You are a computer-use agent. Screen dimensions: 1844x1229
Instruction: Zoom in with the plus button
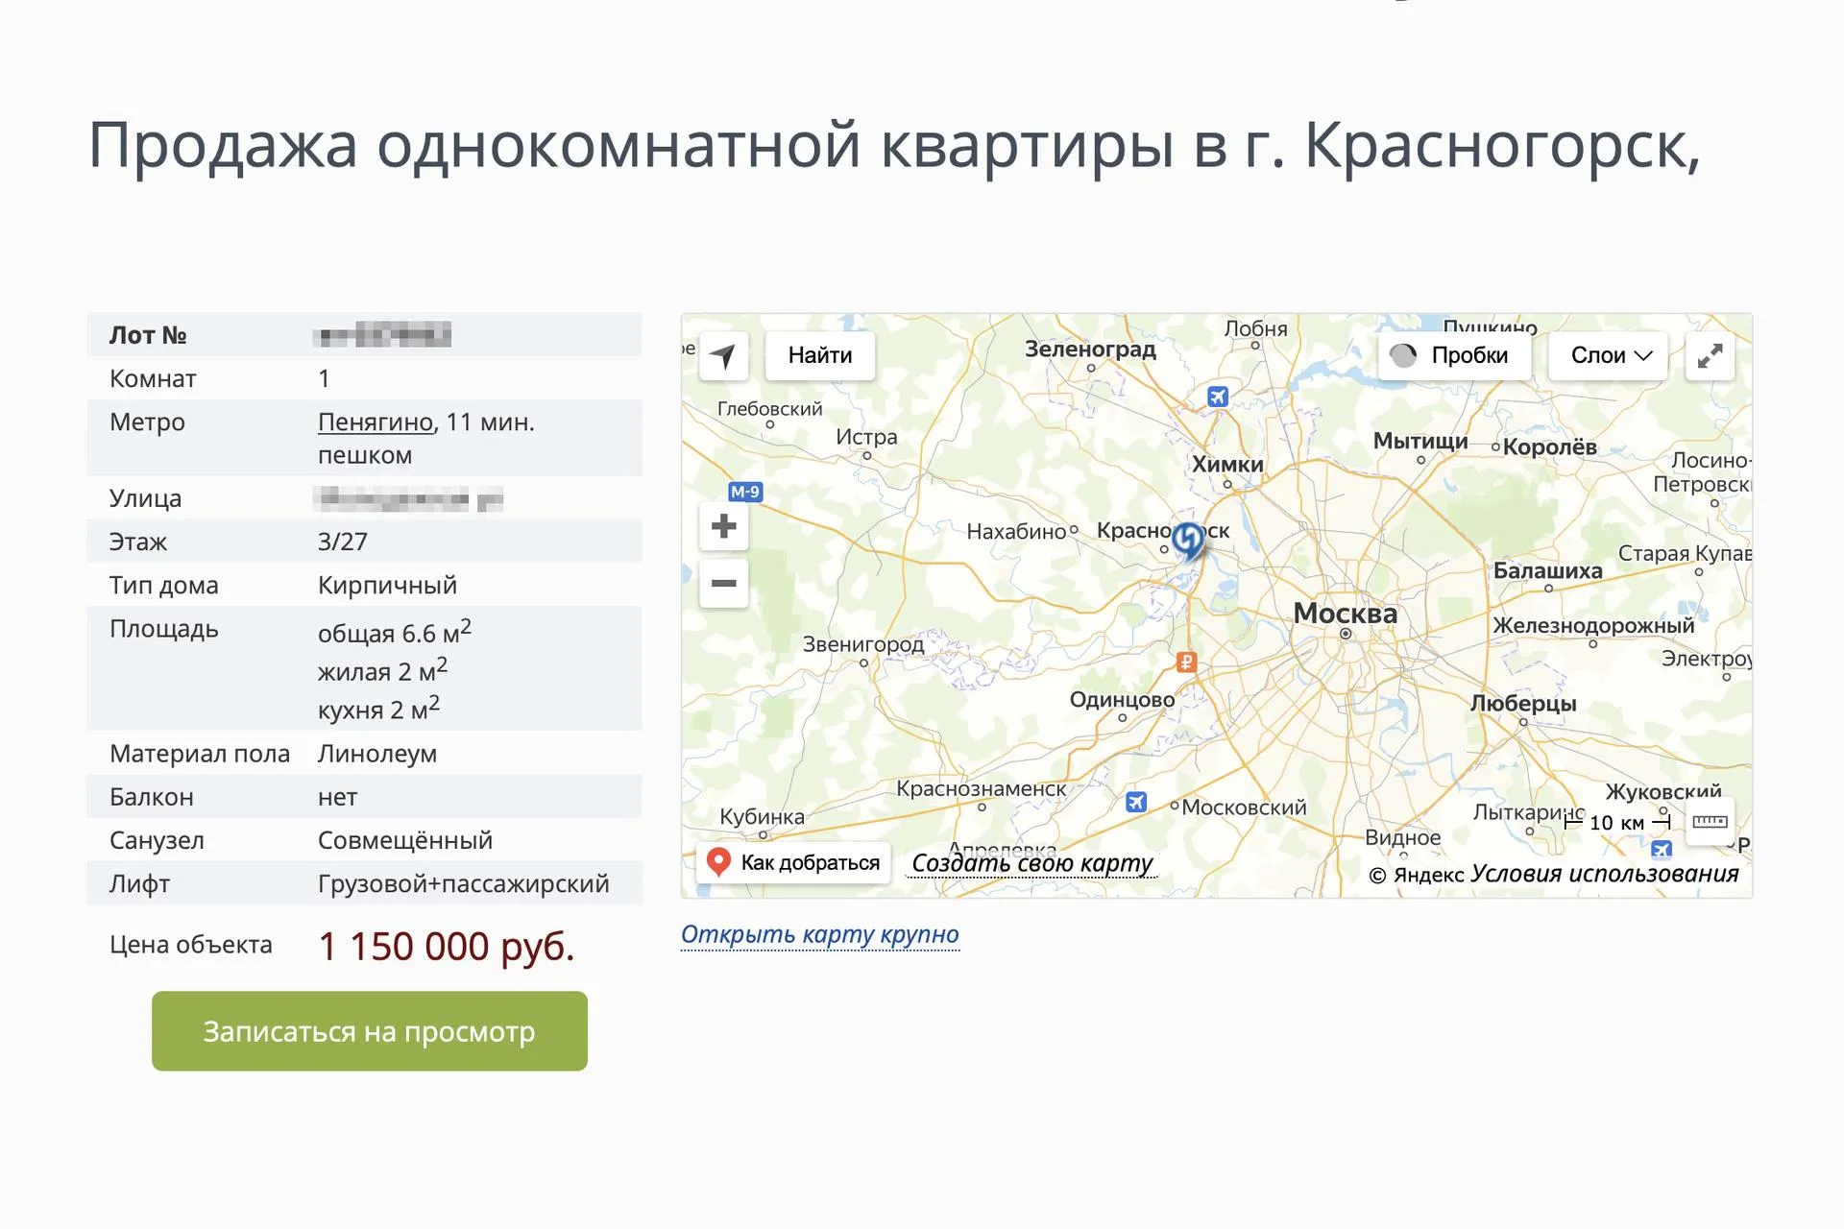pos(724,526)
